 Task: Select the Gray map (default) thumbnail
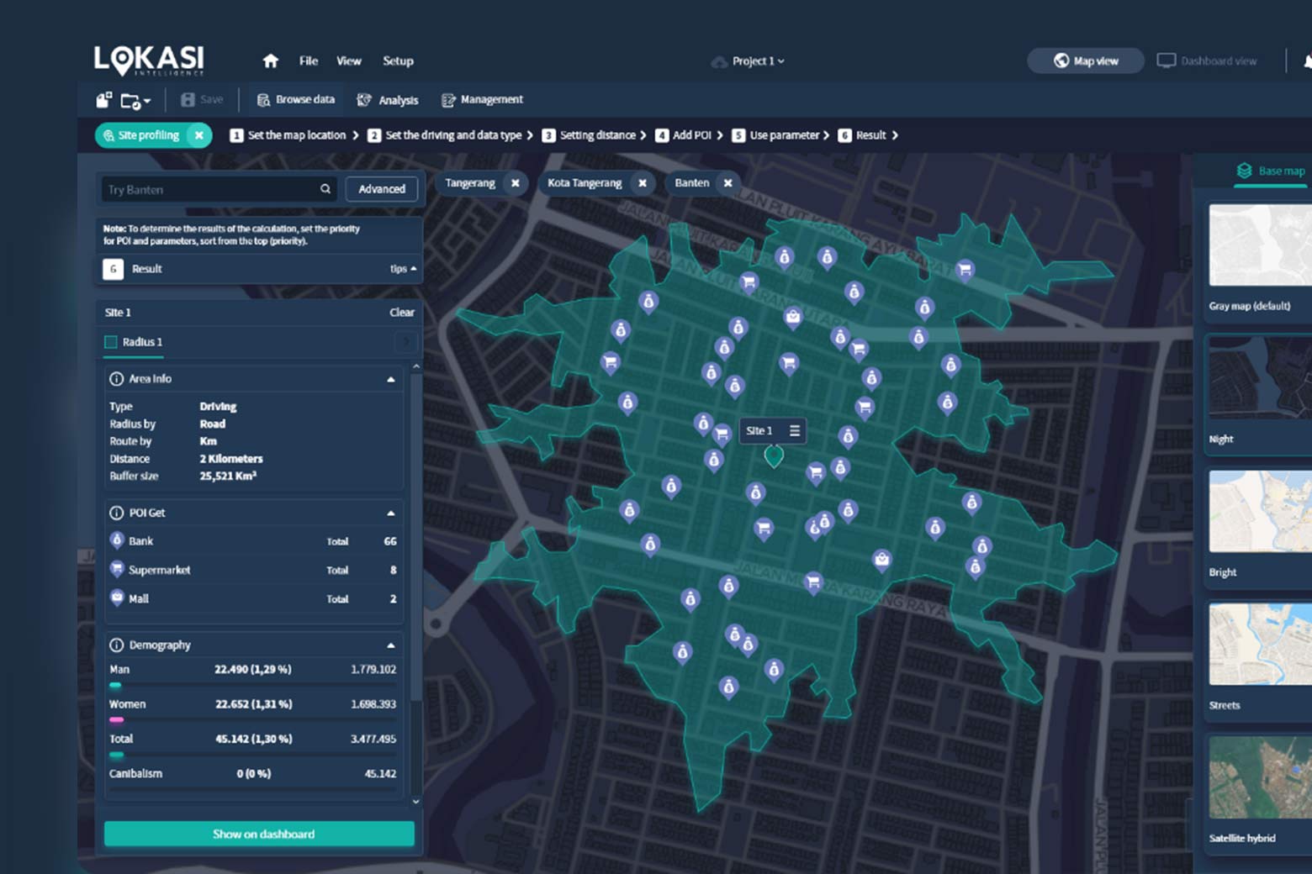coord(1260,245)
